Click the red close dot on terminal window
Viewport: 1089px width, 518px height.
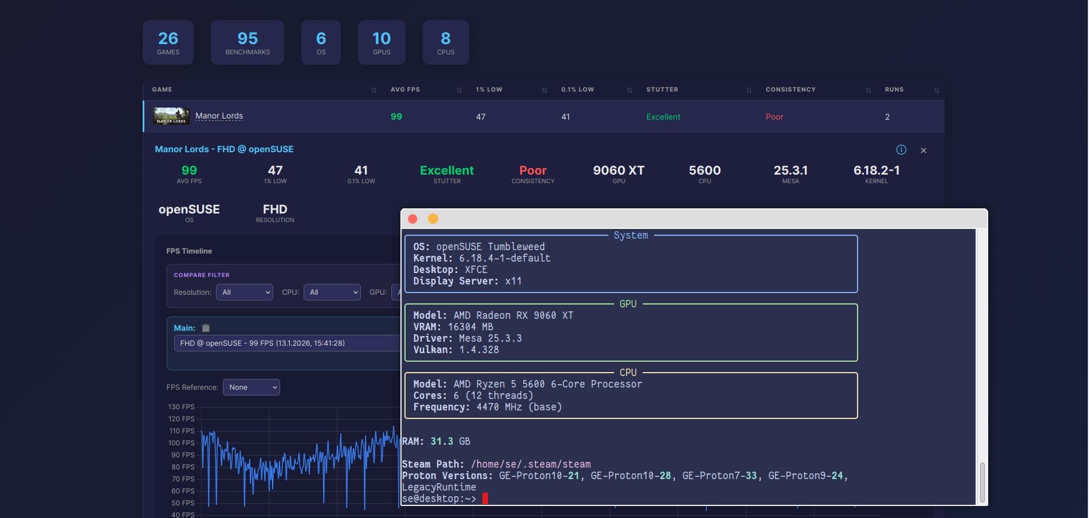click(412, 219)
